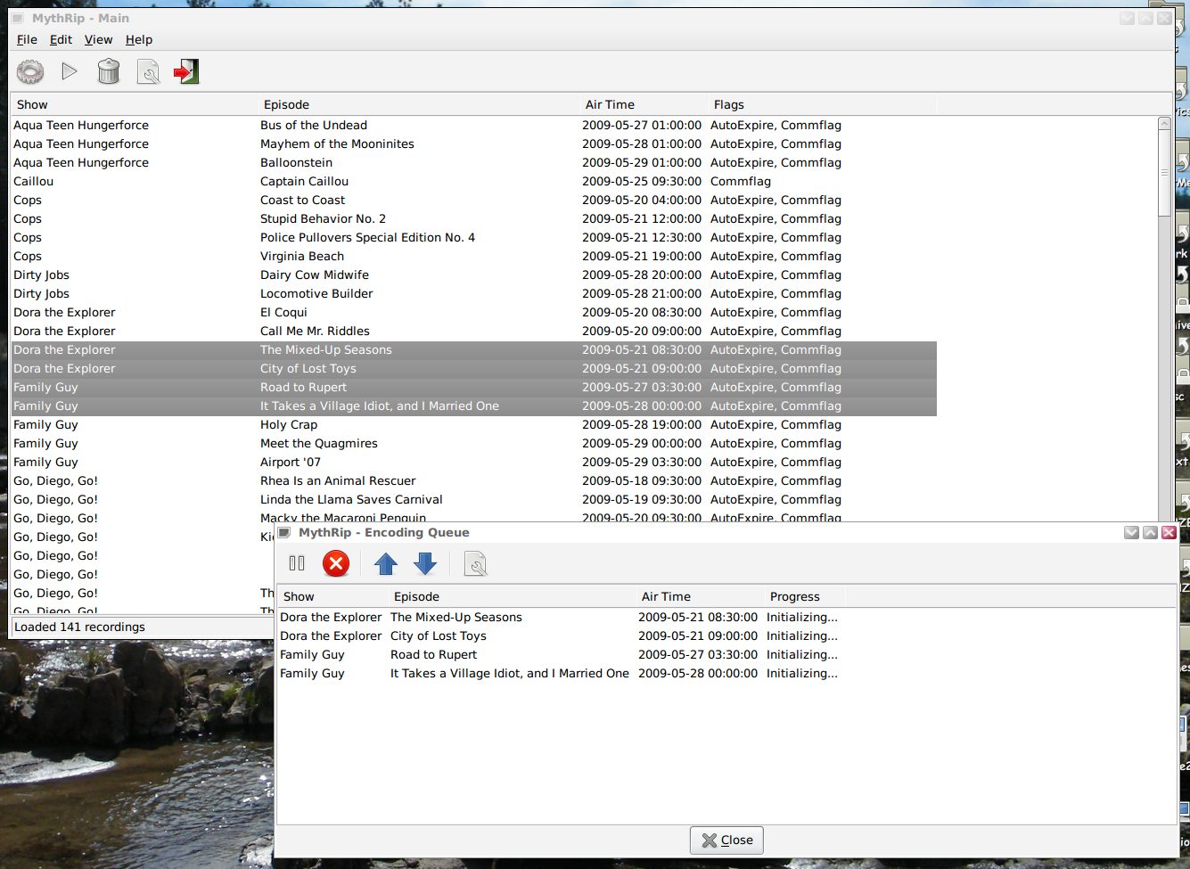The image size is (1190, 869).
Task: Select the 'Captain Caillou' row
Action: pyautogui.click(x=473, y=181)
